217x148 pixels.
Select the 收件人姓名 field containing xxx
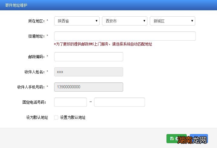tap(88, 72)
